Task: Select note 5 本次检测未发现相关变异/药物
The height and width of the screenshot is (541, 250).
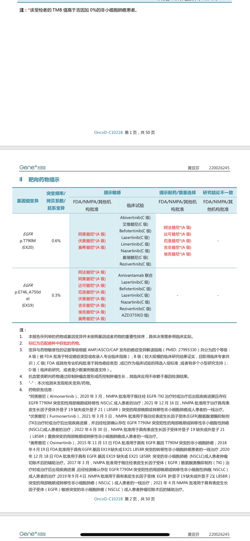Action: [x=60, y=383]
